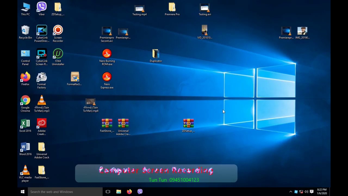Open the Duplicator folder
This screenshot has height=196, width=348.
pyautogui.click(x=156, y=56)
